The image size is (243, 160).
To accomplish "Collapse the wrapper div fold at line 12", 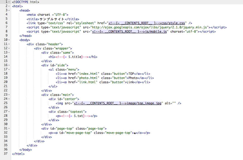I will (x=9, y=48).
